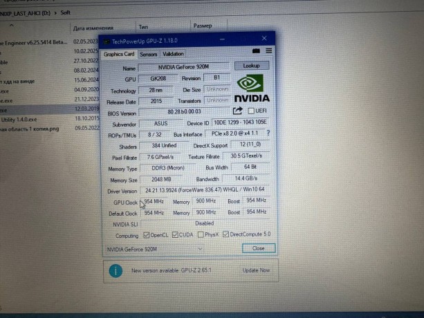Toggle the OpenCL checkbox

tap(146, 234)
